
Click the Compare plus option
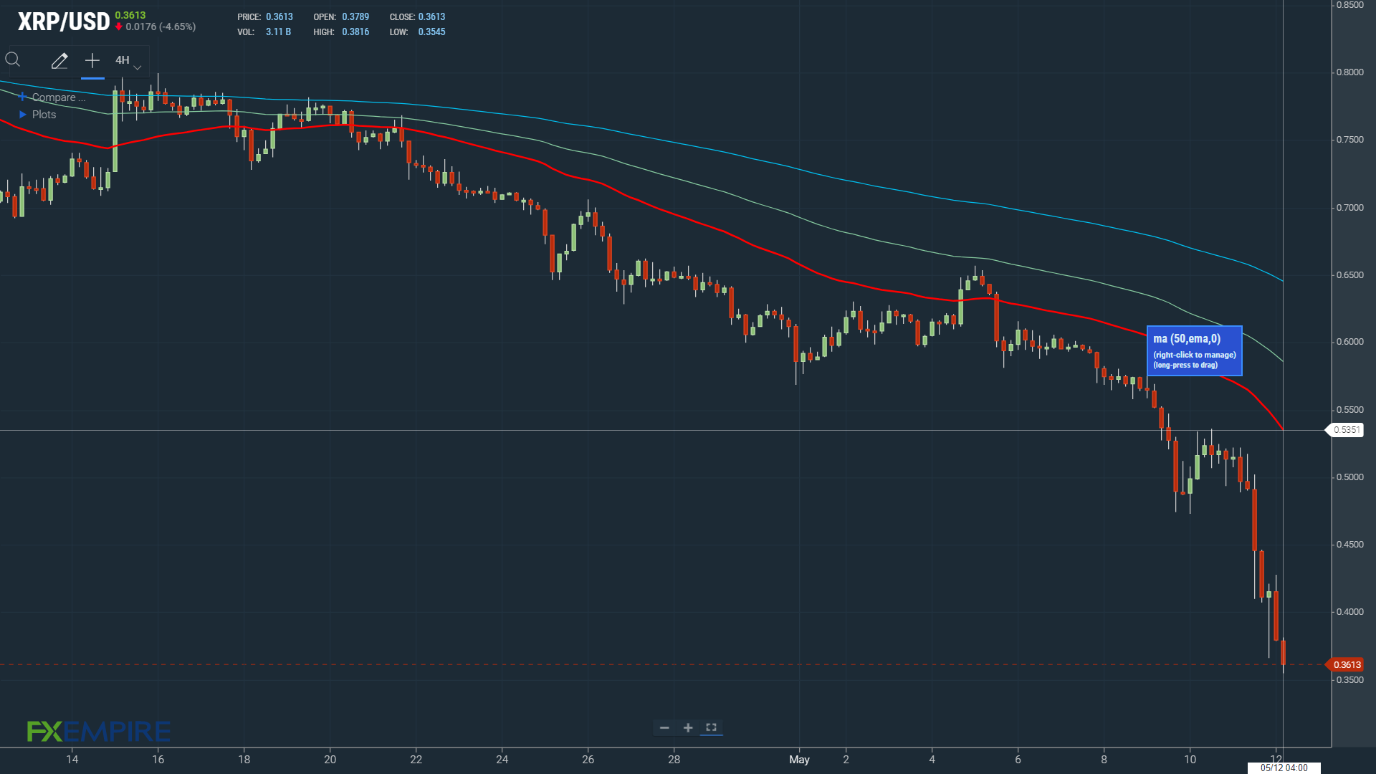52,97
